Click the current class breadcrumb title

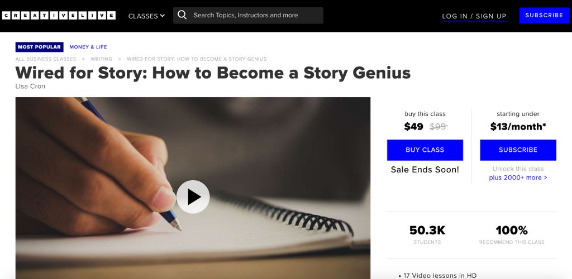click(x=197, y=59)
